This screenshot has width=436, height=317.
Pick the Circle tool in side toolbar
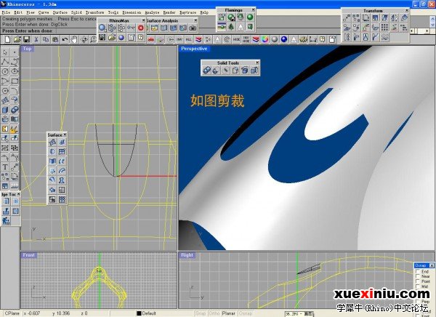coord(5,71)
